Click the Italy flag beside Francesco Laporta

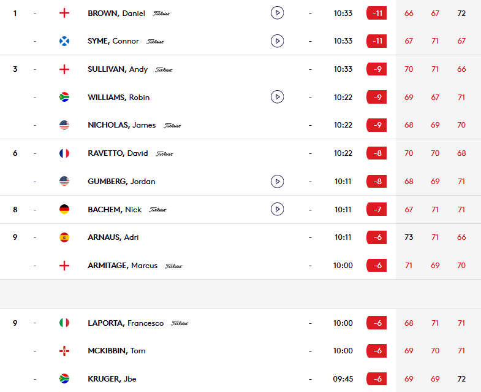64,323
